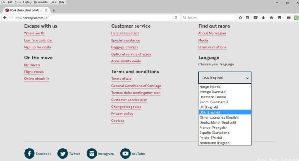Click the green extension icon
The image size is (299, 161).
pos(296,18)
